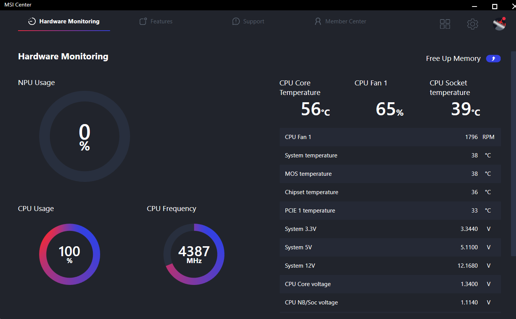The height and width of the screenshot is (319, 516).
Task: Open the Support tab
Action: [x=248, y=21]
